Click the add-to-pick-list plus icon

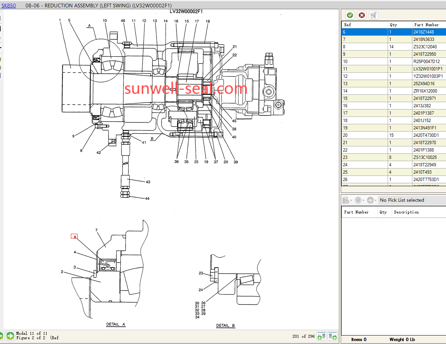(370, 200)
